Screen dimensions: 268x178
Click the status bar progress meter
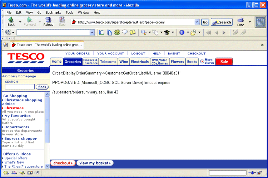(x=228, y=173)
